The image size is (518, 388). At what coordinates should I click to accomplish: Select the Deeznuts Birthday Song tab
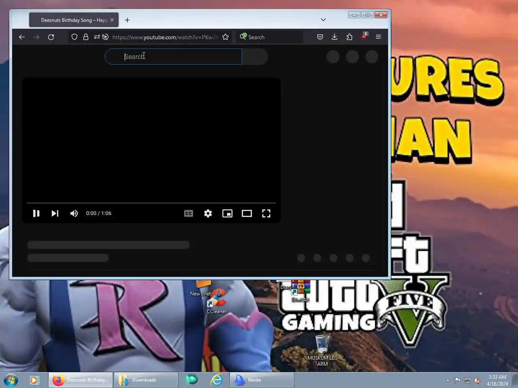point(74,20)
